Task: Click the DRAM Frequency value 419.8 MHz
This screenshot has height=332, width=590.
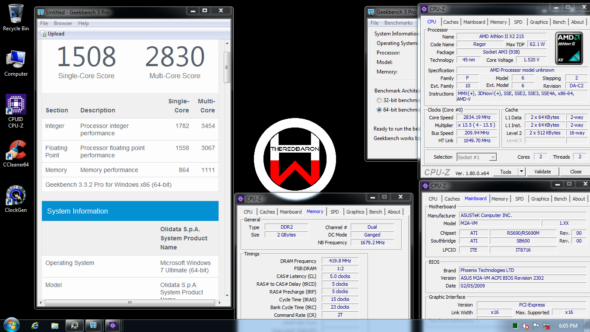Action: click(x=340, y=261)
